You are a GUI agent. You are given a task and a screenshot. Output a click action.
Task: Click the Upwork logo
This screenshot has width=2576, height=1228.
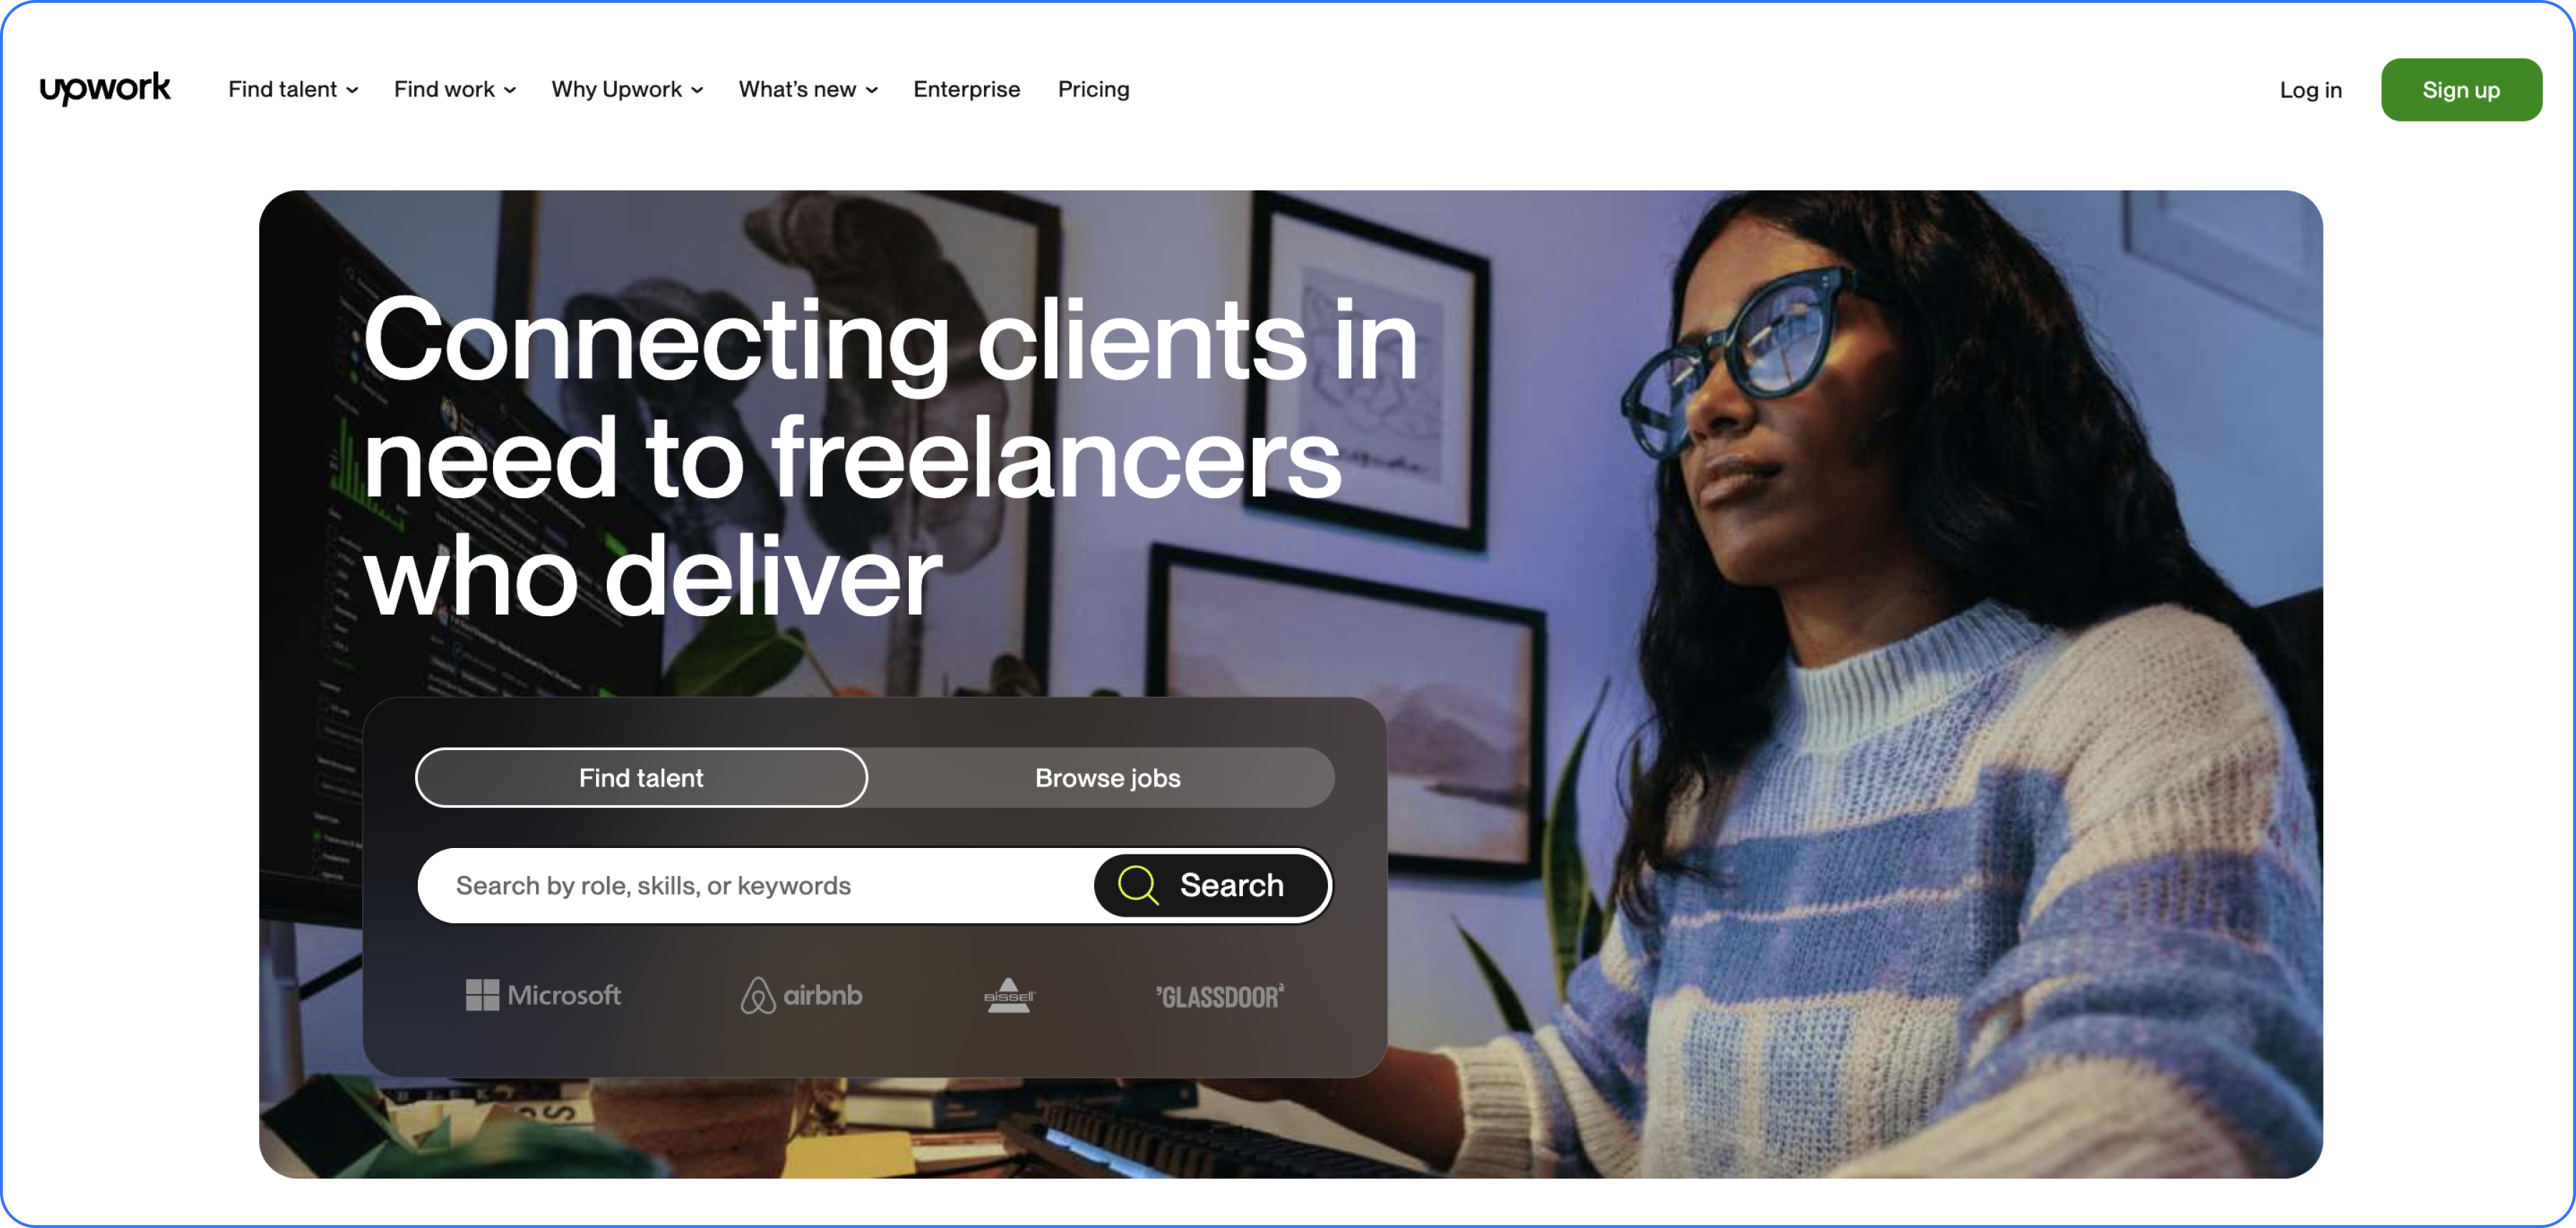pos(105,89)
